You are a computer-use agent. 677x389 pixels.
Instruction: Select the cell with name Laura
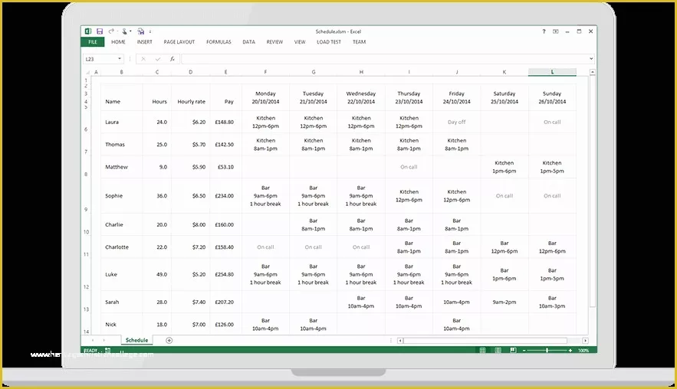(122, 122)
